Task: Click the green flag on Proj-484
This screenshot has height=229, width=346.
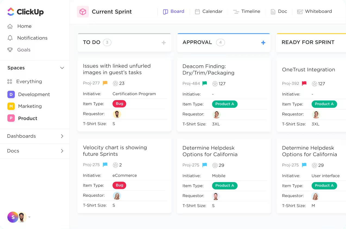Action: [205, 83]
